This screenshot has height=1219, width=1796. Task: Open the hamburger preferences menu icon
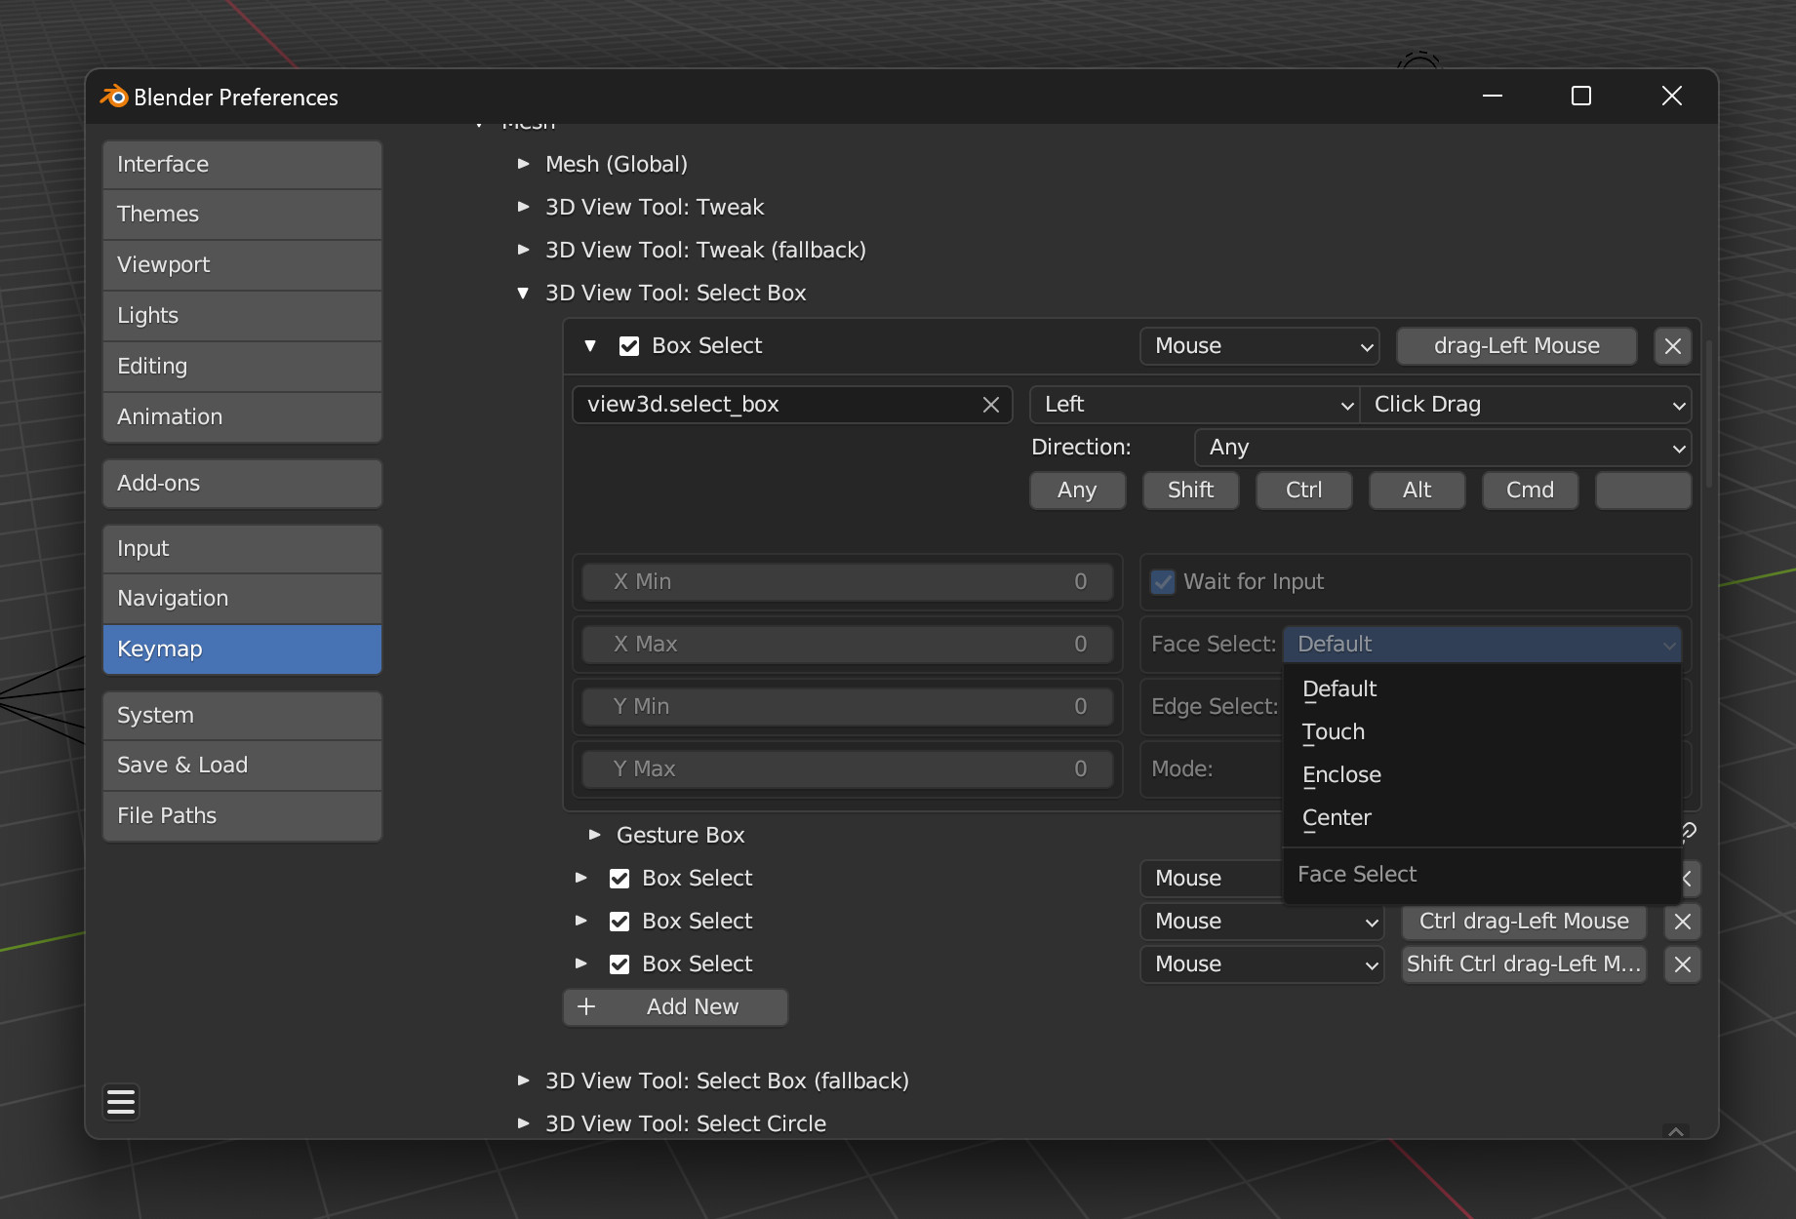(x=121, y=1102)
